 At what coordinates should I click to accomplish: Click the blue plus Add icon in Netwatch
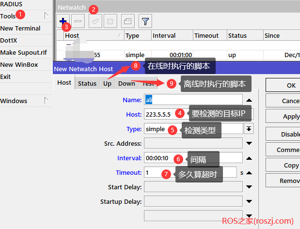63,21
